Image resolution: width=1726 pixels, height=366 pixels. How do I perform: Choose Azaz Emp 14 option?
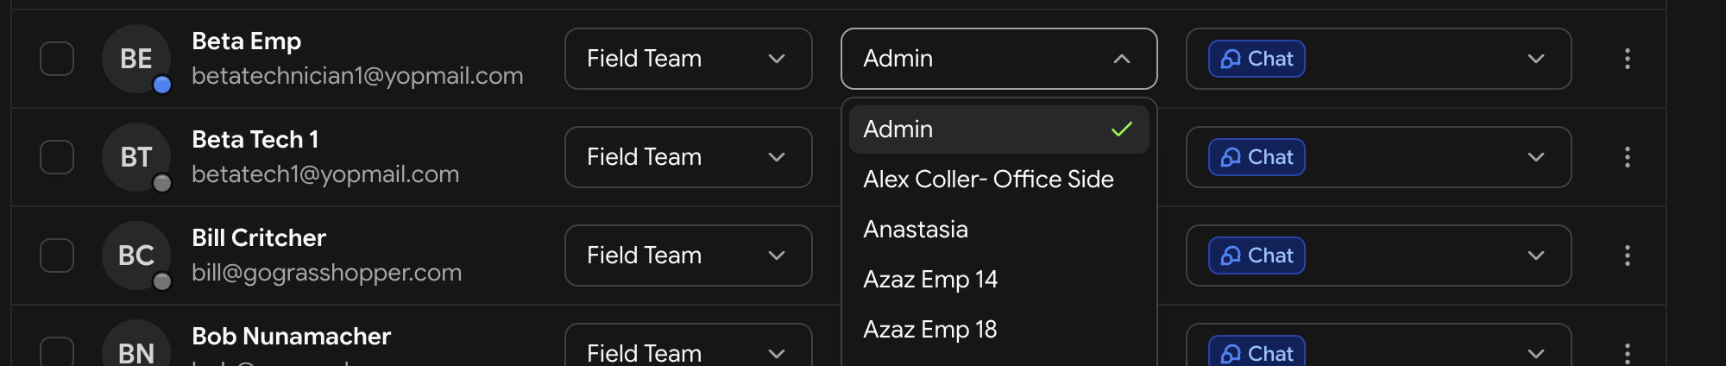(999, 280)
